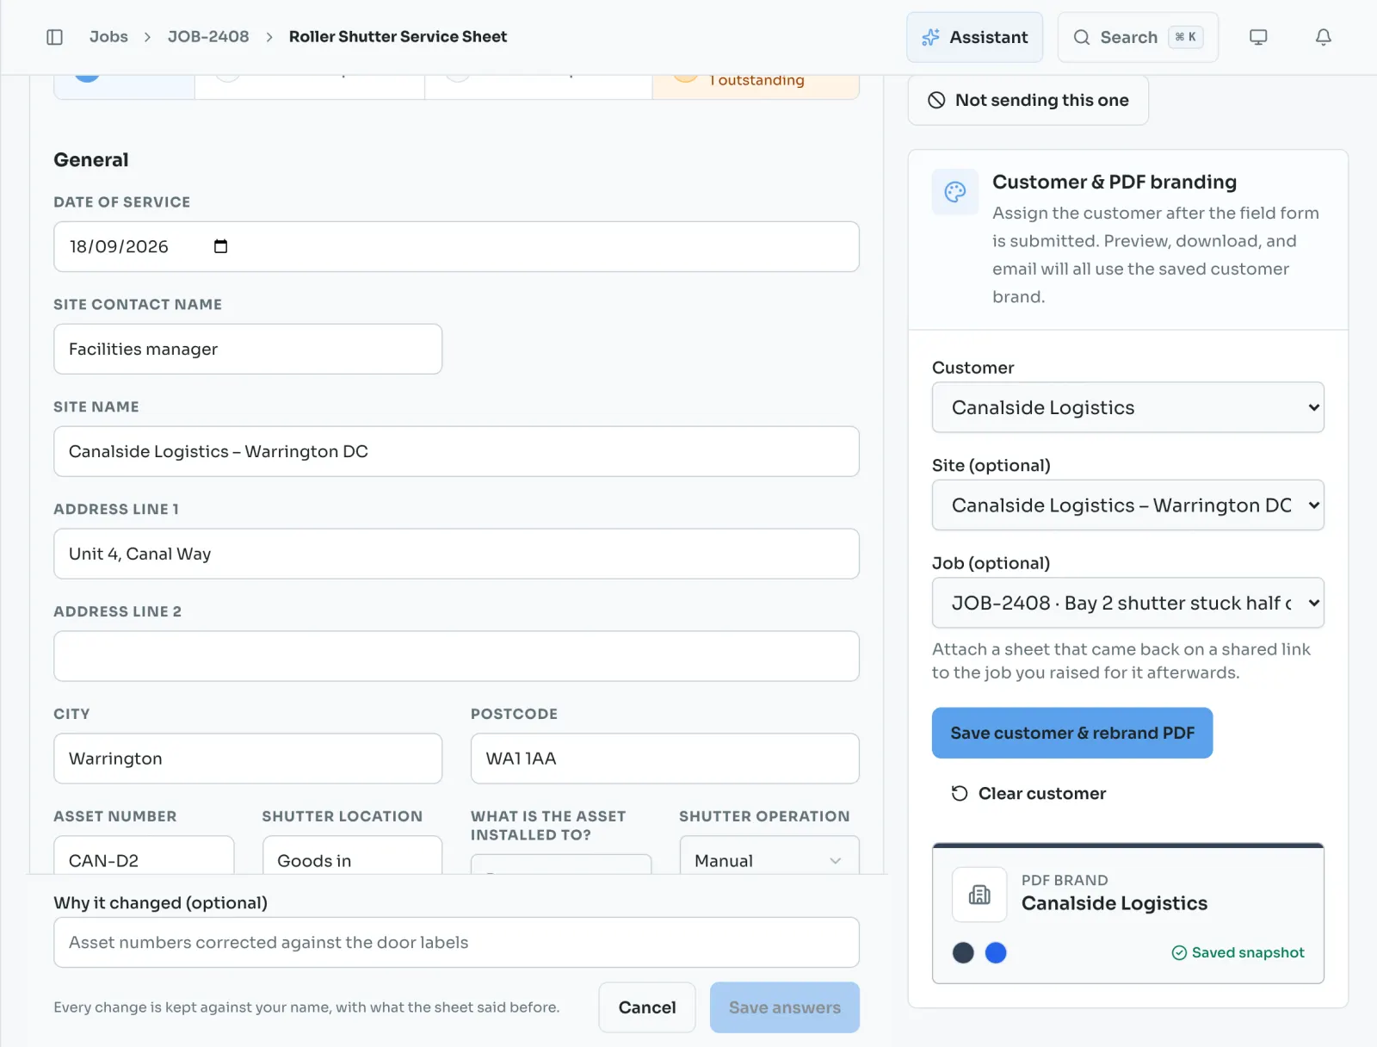The width and height of the screenshot is (1377, 1047).
Task: Click the Cancel button
Action: click(x=647, y=1007)
